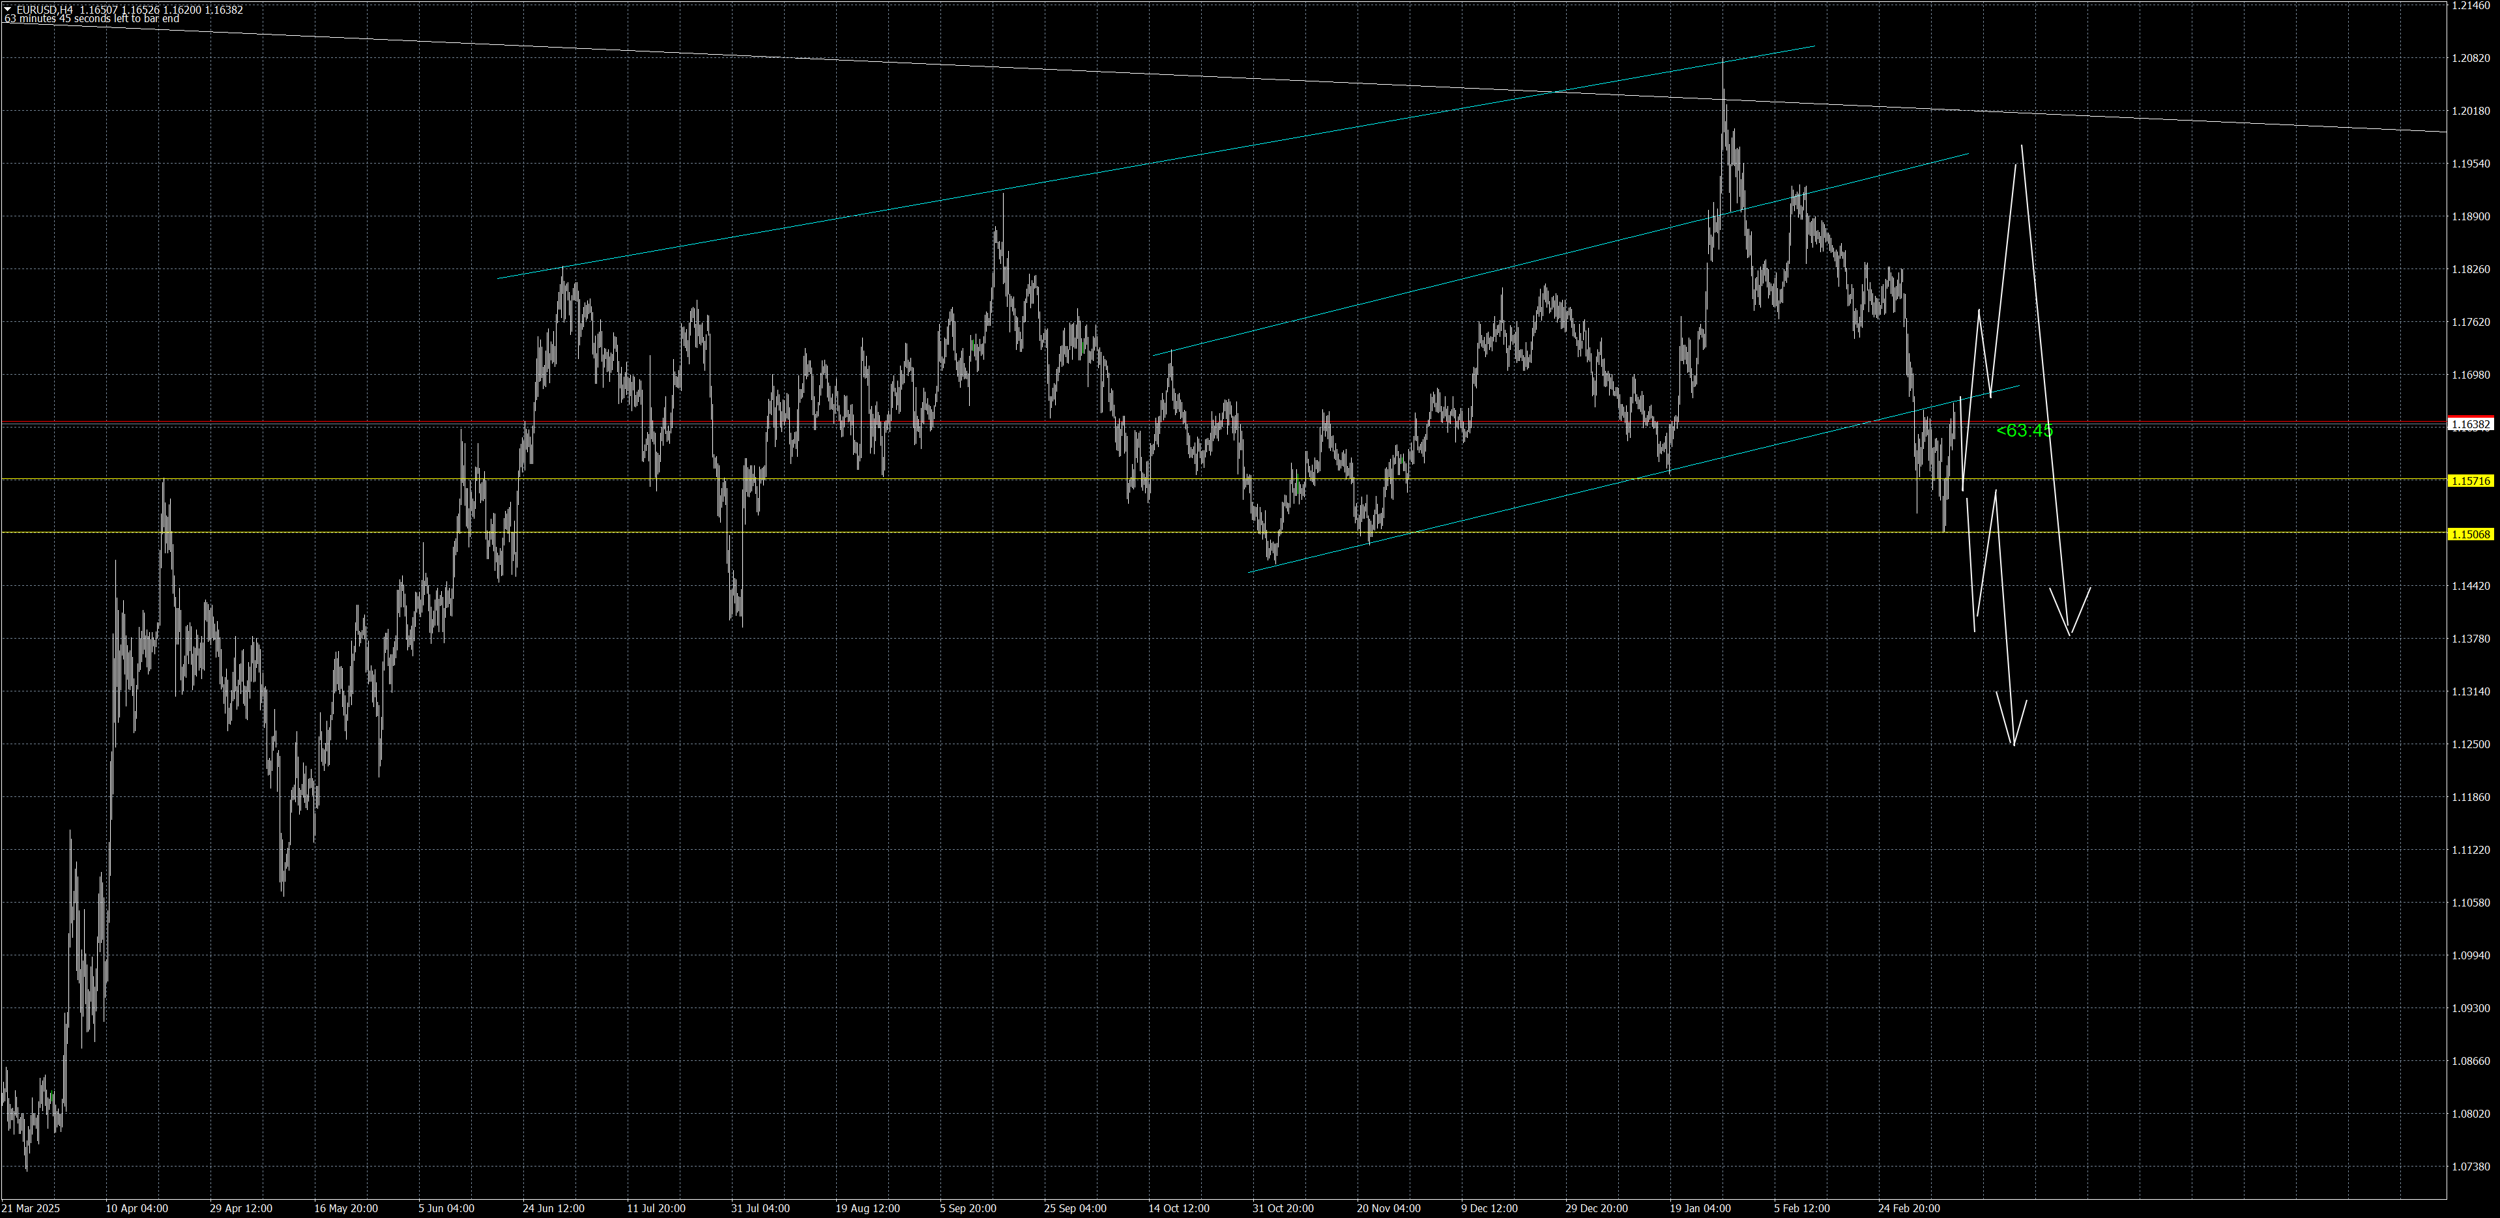The width and height of the screenshot is (2500, 1218).
Task: Click the '5 Sep 20:00' time label
Action: pyautogui.click(x=968, y=1208)
